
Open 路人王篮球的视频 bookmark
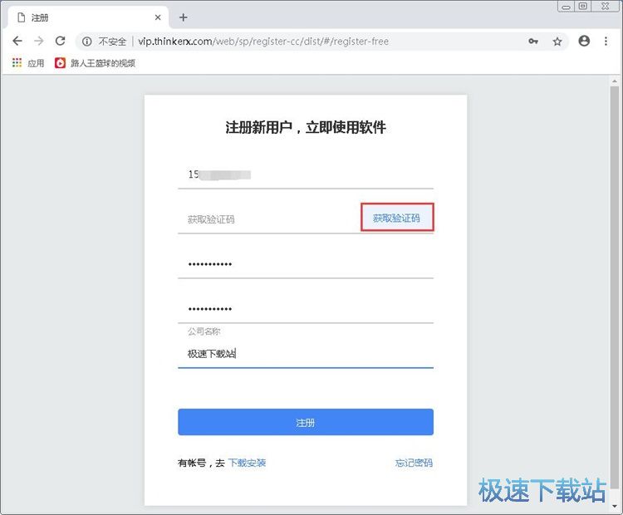click(96, 63)
